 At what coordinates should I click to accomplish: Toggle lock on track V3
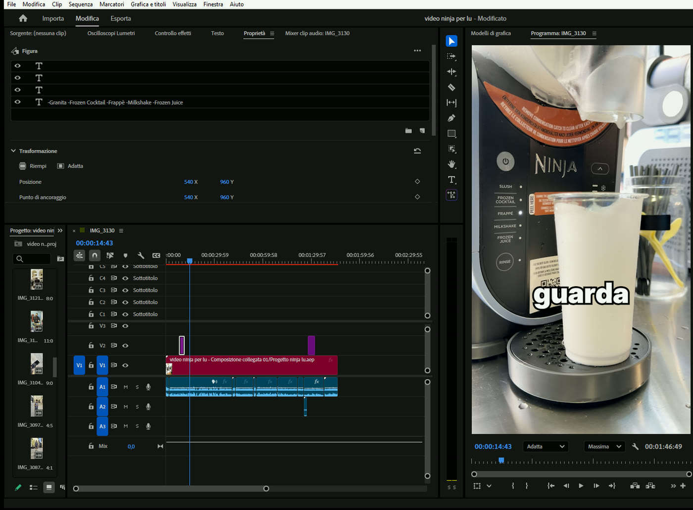pos(91,326)
